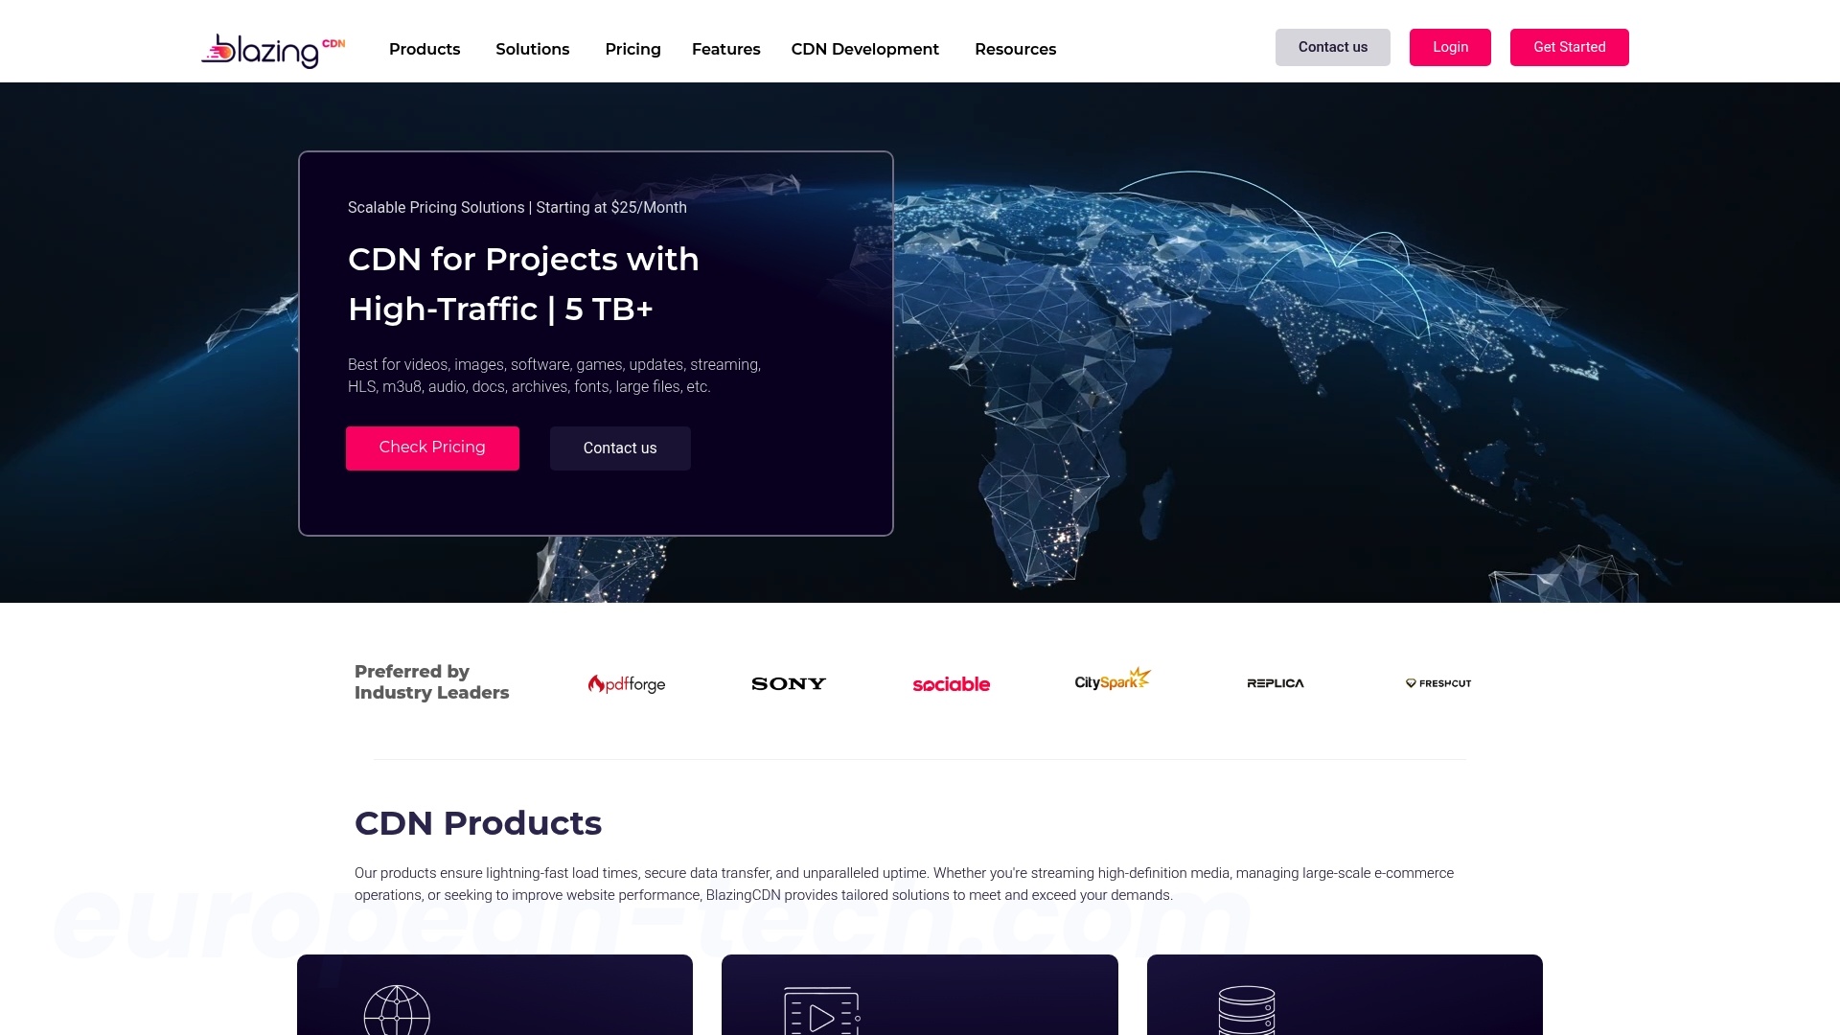
Task: Click the Check Pricing button
Action: pos(431,448)
